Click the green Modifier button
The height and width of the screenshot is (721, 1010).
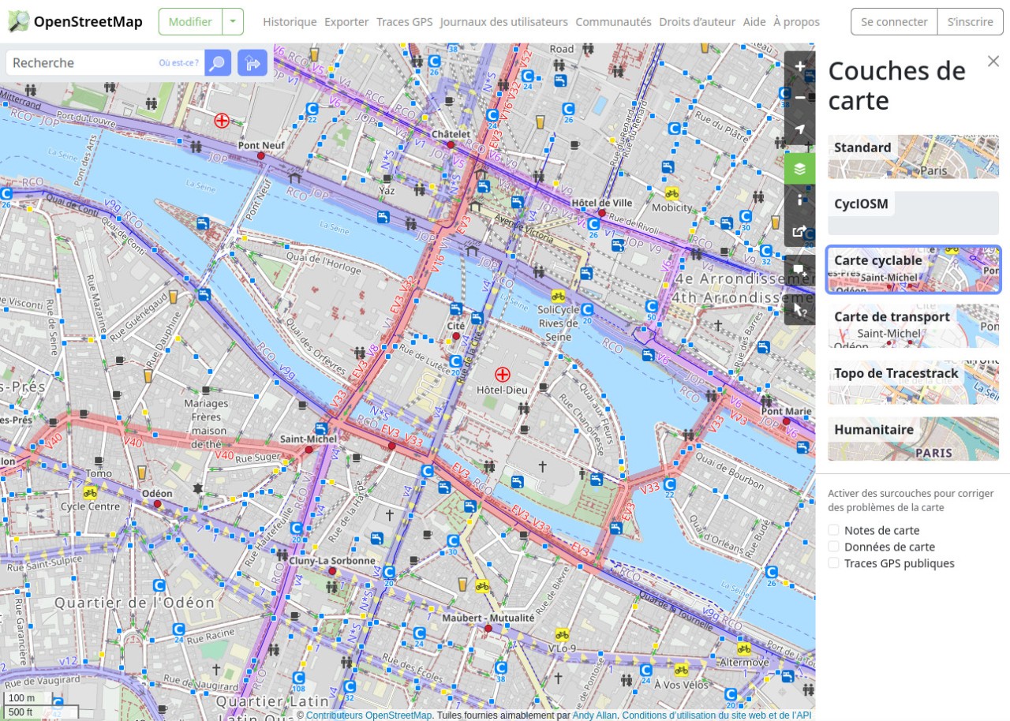coord(190,22)
